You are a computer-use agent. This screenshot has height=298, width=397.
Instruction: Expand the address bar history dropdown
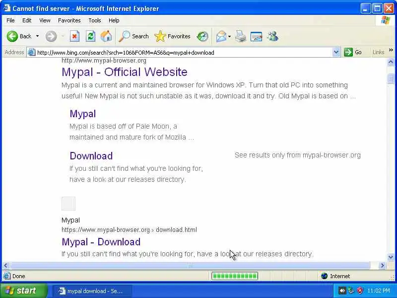coord(336,53)
